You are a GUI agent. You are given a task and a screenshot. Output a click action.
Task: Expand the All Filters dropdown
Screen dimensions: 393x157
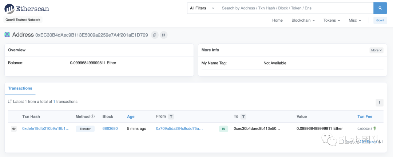click(x=203, y=8)
